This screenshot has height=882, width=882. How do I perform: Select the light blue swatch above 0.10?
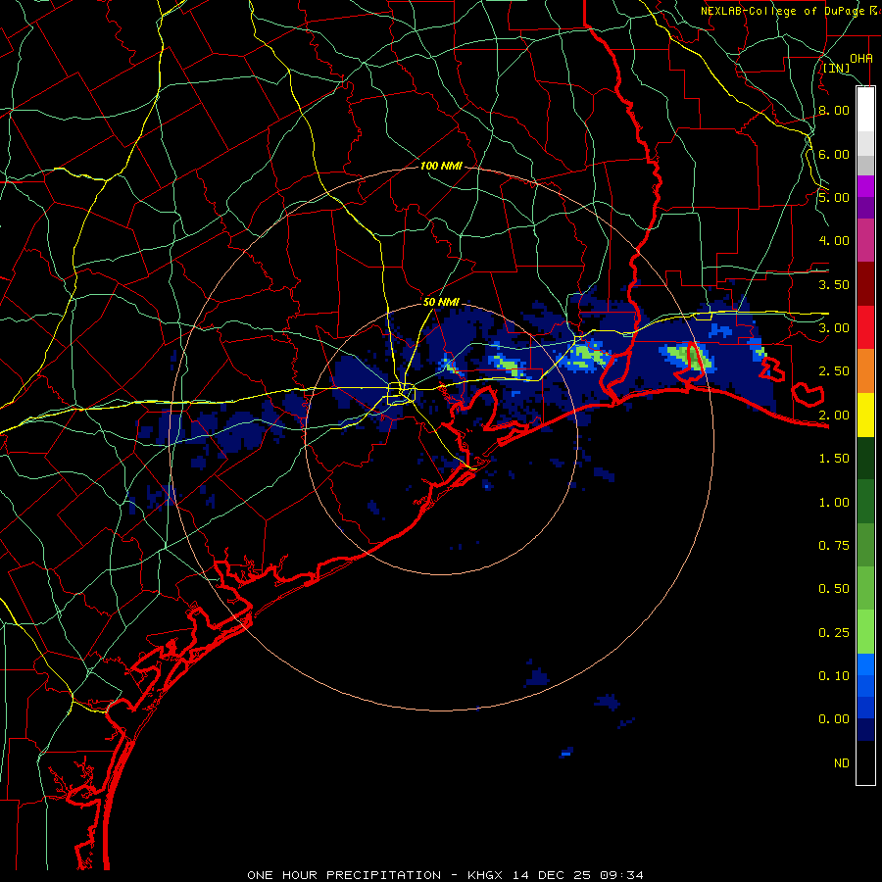click(x=865, y=664)
